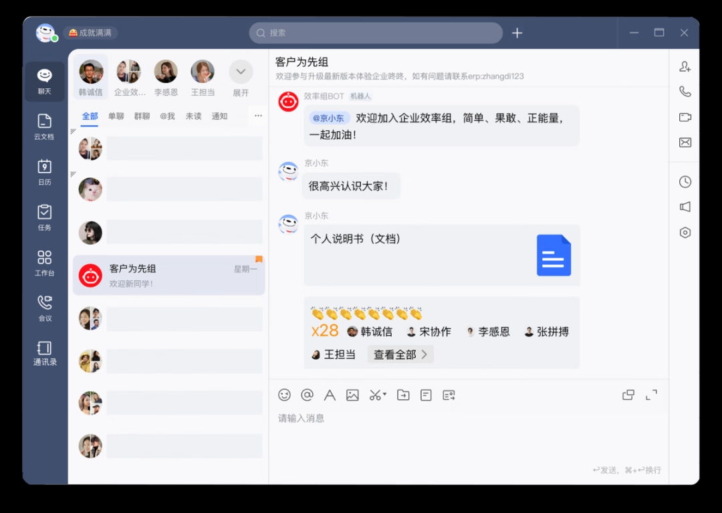Click the image upload icon

coord(352,395)
